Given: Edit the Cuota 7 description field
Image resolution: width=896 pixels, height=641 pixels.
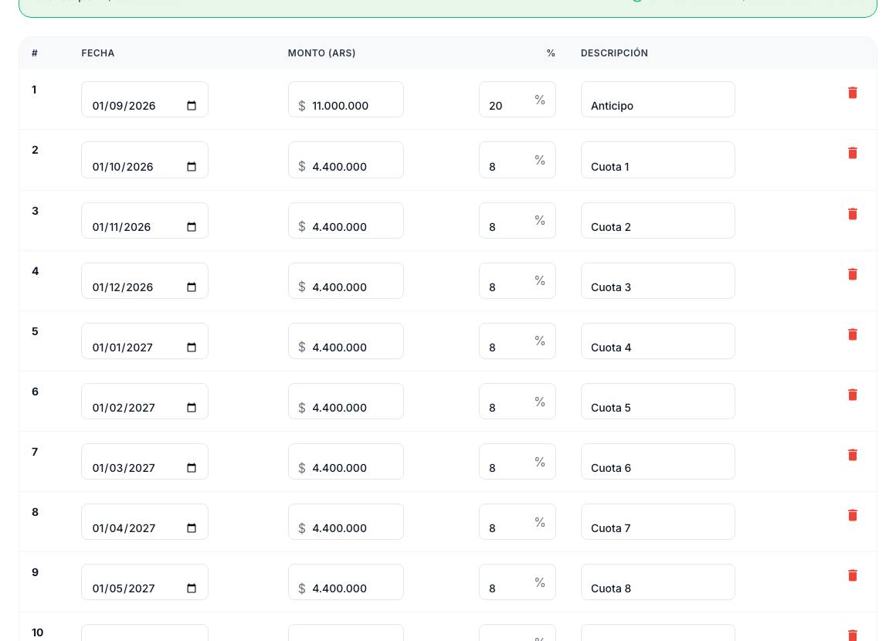Looking at the screenshot, I should point(658,521).
